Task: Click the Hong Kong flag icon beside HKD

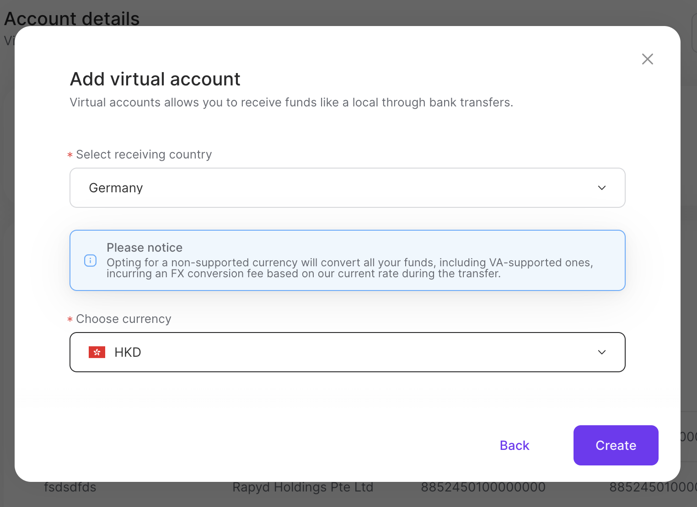Action: (97, 352)
